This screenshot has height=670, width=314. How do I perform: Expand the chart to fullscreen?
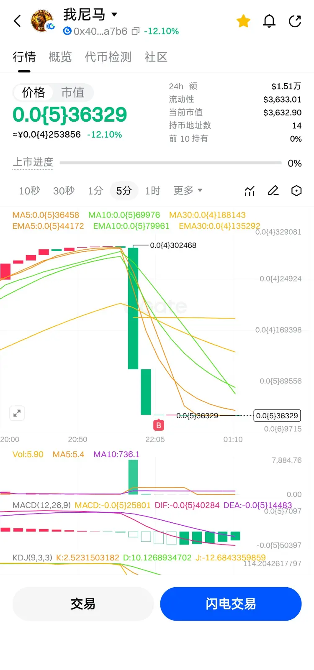pyautogui.click(x=17, y=413)
